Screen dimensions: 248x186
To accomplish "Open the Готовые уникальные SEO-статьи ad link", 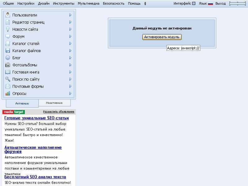I will 37,118.
